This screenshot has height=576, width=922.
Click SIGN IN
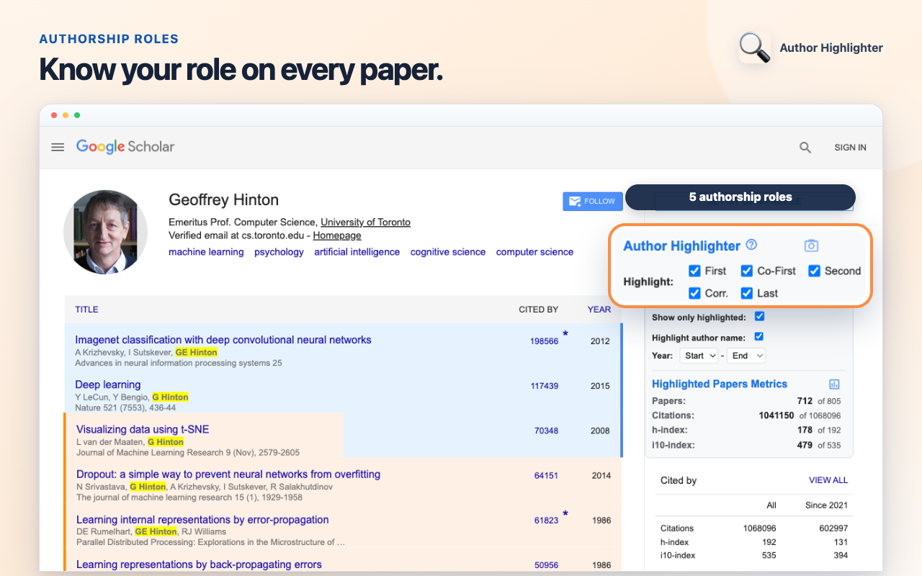(x=850, y=148)
